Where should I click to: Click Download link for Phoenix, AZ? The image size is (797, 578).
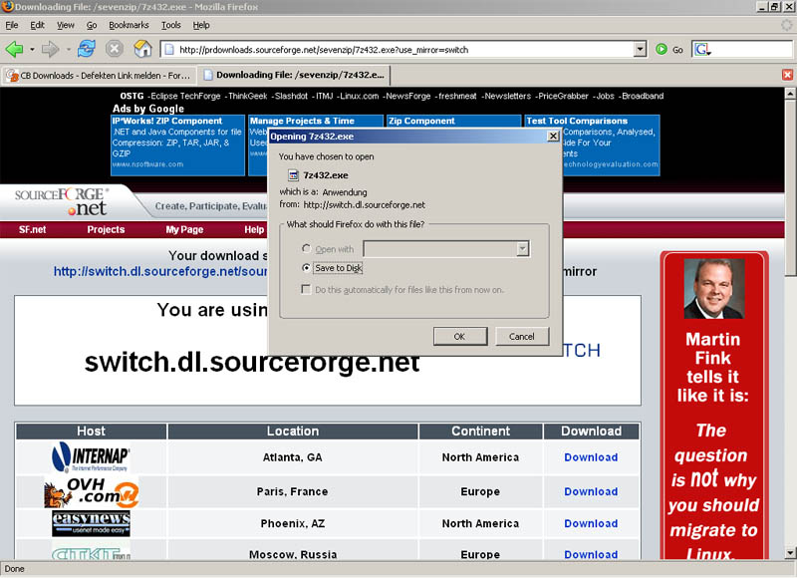pos(591,523)
